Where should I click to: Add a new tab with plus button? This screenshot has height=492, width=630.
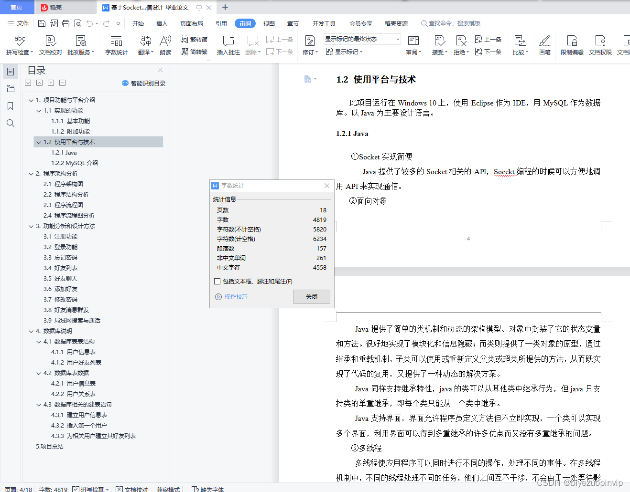tap(225, 7)
